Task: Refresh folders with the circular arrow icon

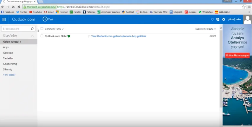Action: click(x=32, y=36)
